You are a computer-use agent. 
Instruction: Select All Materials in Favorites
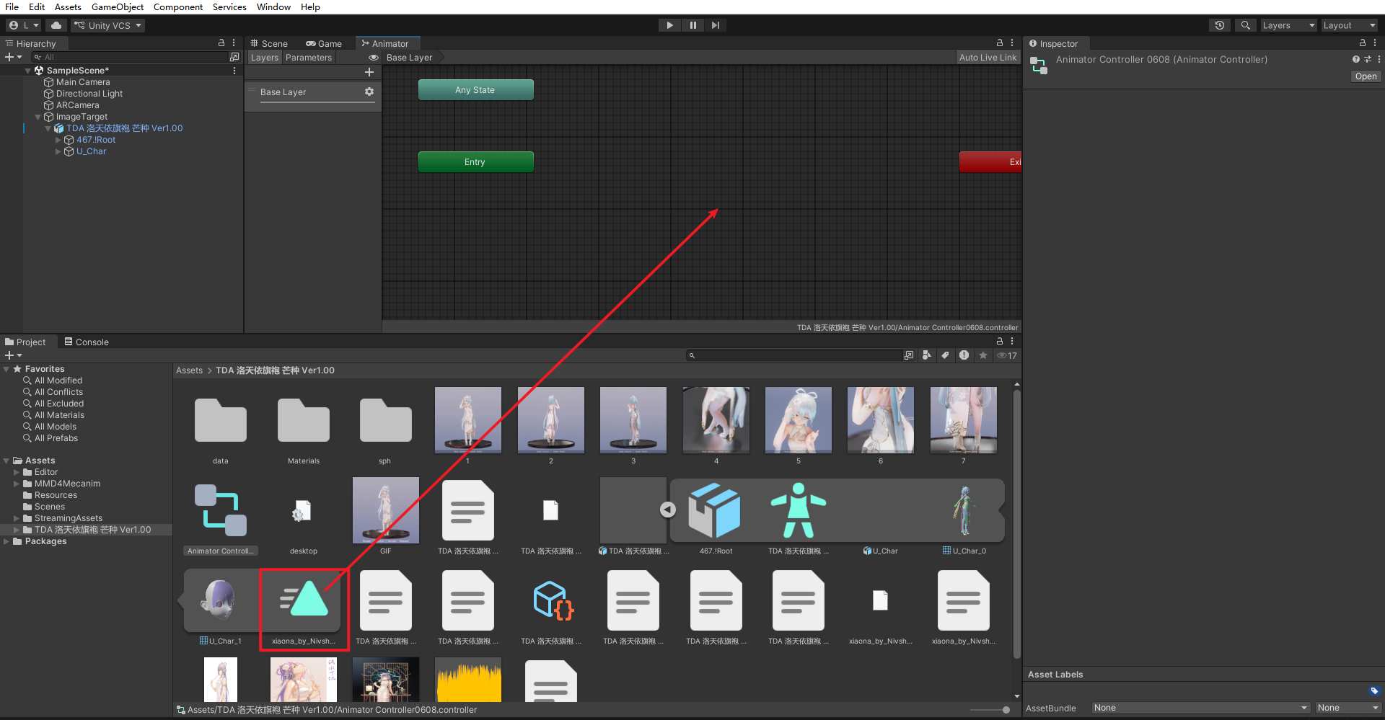[59, 415]
